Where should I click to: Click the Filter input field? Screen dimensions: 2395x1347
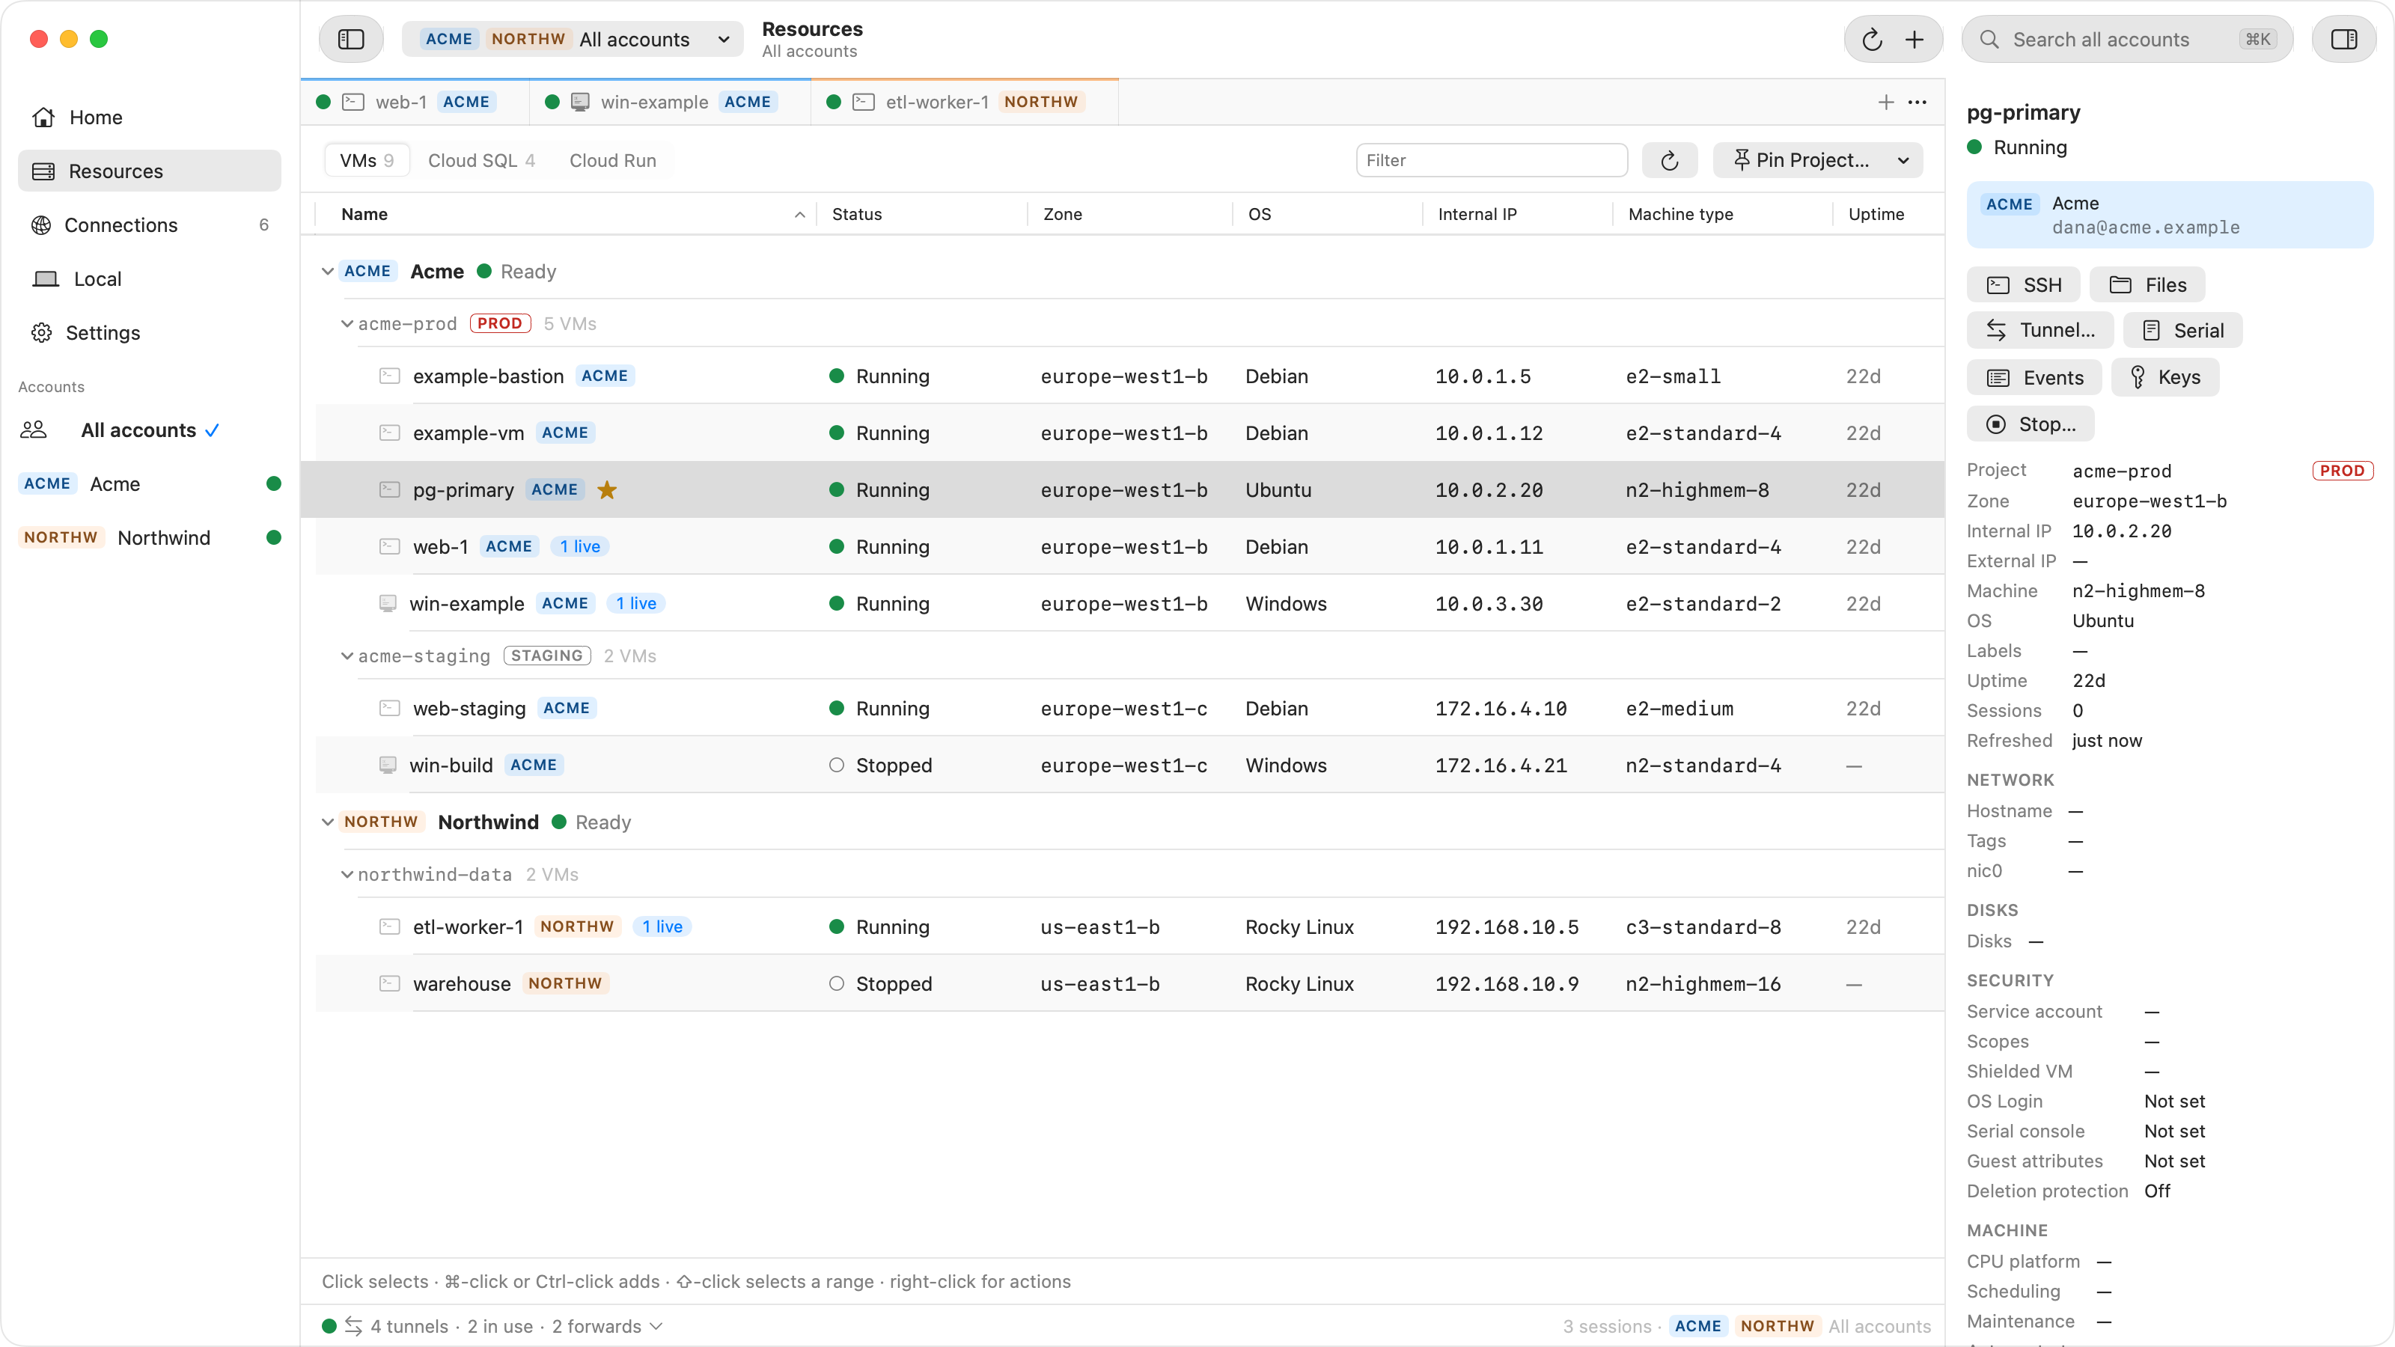[x=1492, y=161]
